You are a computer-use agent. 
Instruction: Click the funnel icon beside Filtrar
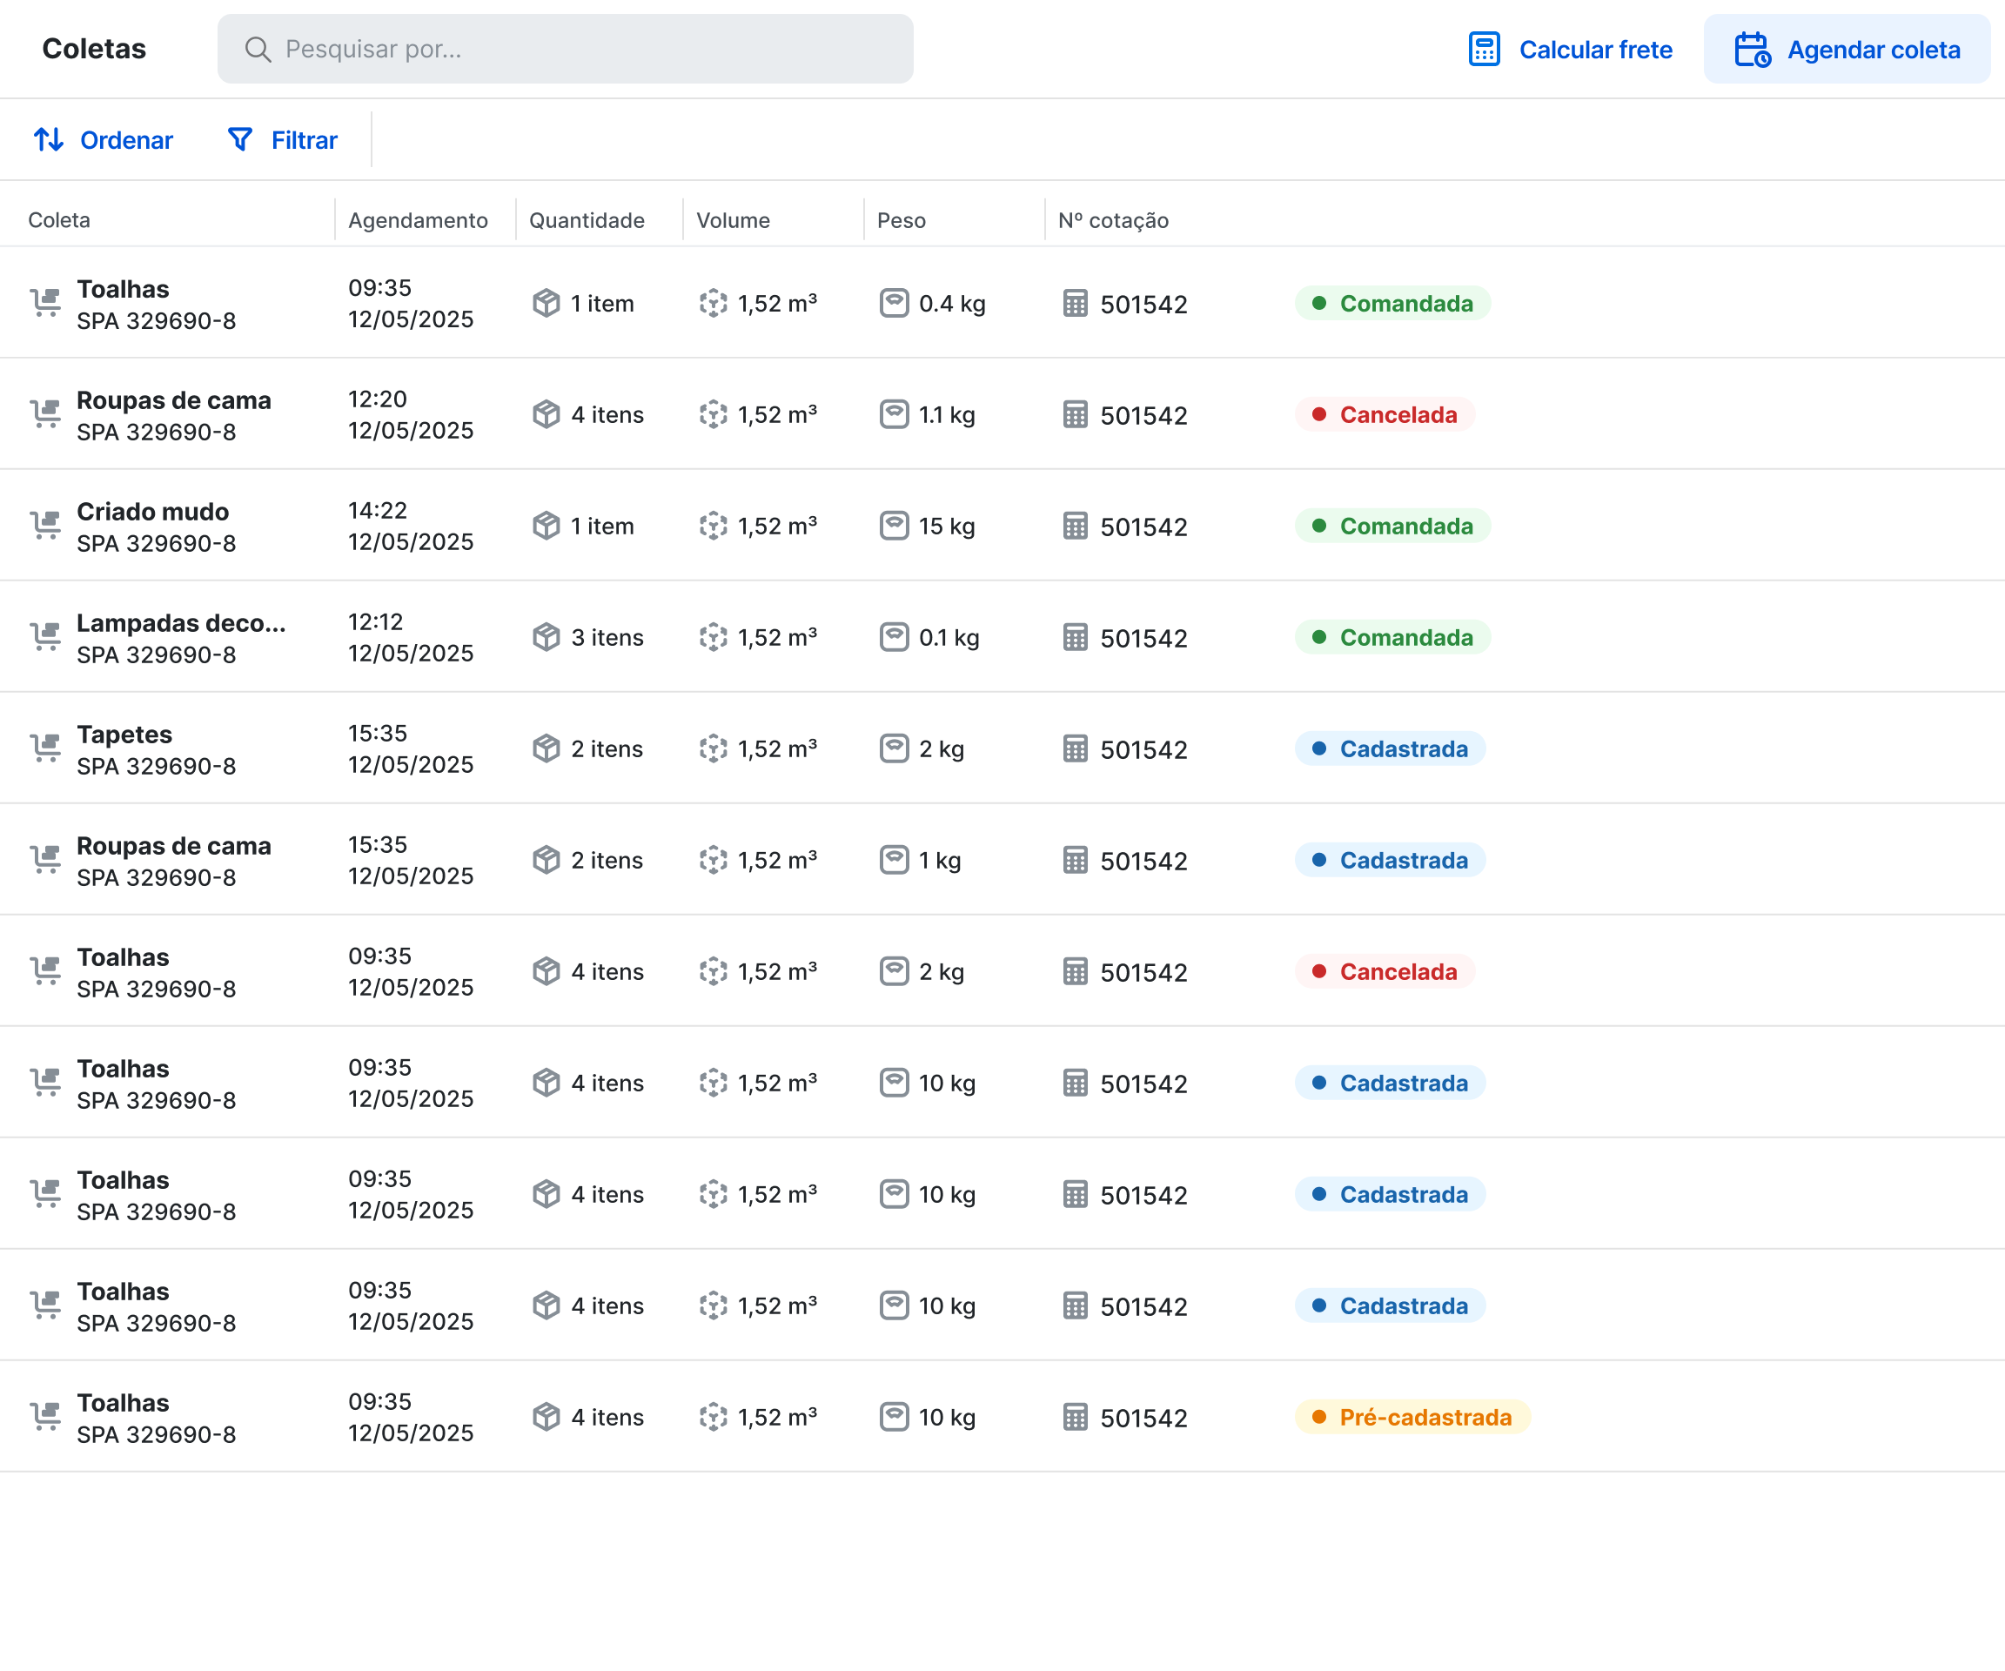(x=239, y=140)
